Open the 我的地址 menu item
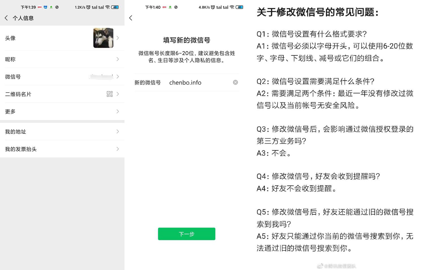This screenshot has height=270, width=424. [x=62, y=132]
